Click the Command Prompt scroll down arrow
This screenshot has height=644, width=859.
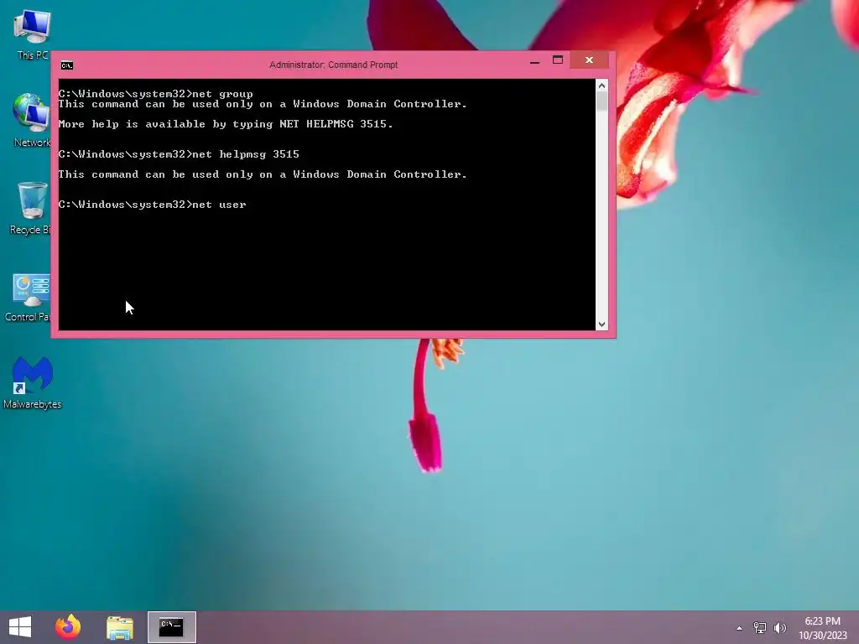[601, 325]
